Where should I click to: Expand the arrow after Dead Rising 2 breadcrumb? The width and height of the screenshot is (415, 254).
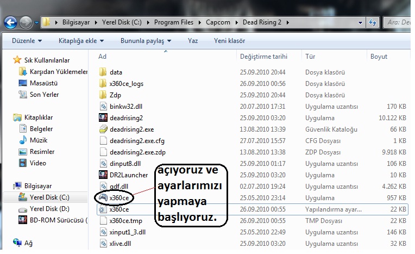(287, 23)
